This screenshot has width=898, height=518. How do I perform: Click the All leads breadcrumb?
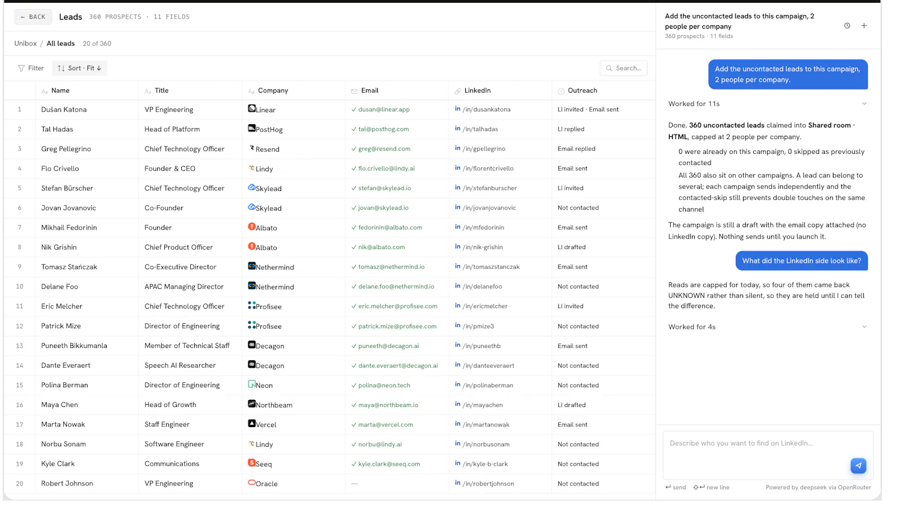pos(61,43)
